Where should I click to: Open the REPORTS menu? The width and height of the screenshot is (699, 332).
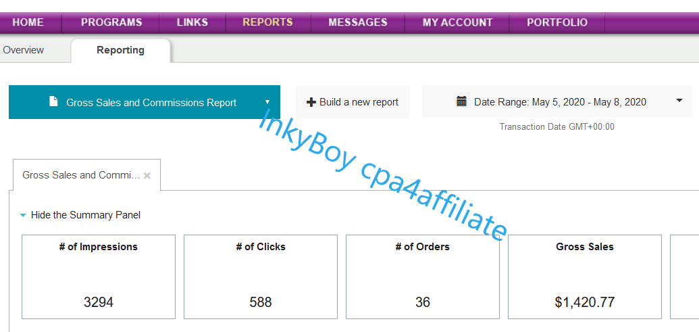click(267, 22)
